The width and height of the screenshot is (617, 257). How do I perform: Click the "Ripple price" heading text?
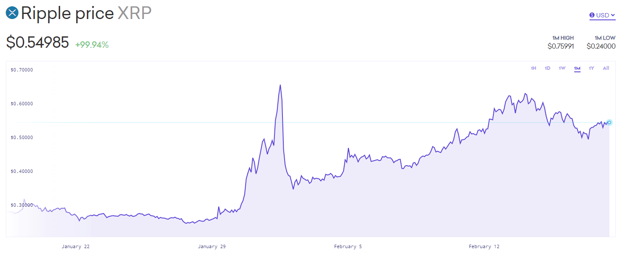click(67, 14)
